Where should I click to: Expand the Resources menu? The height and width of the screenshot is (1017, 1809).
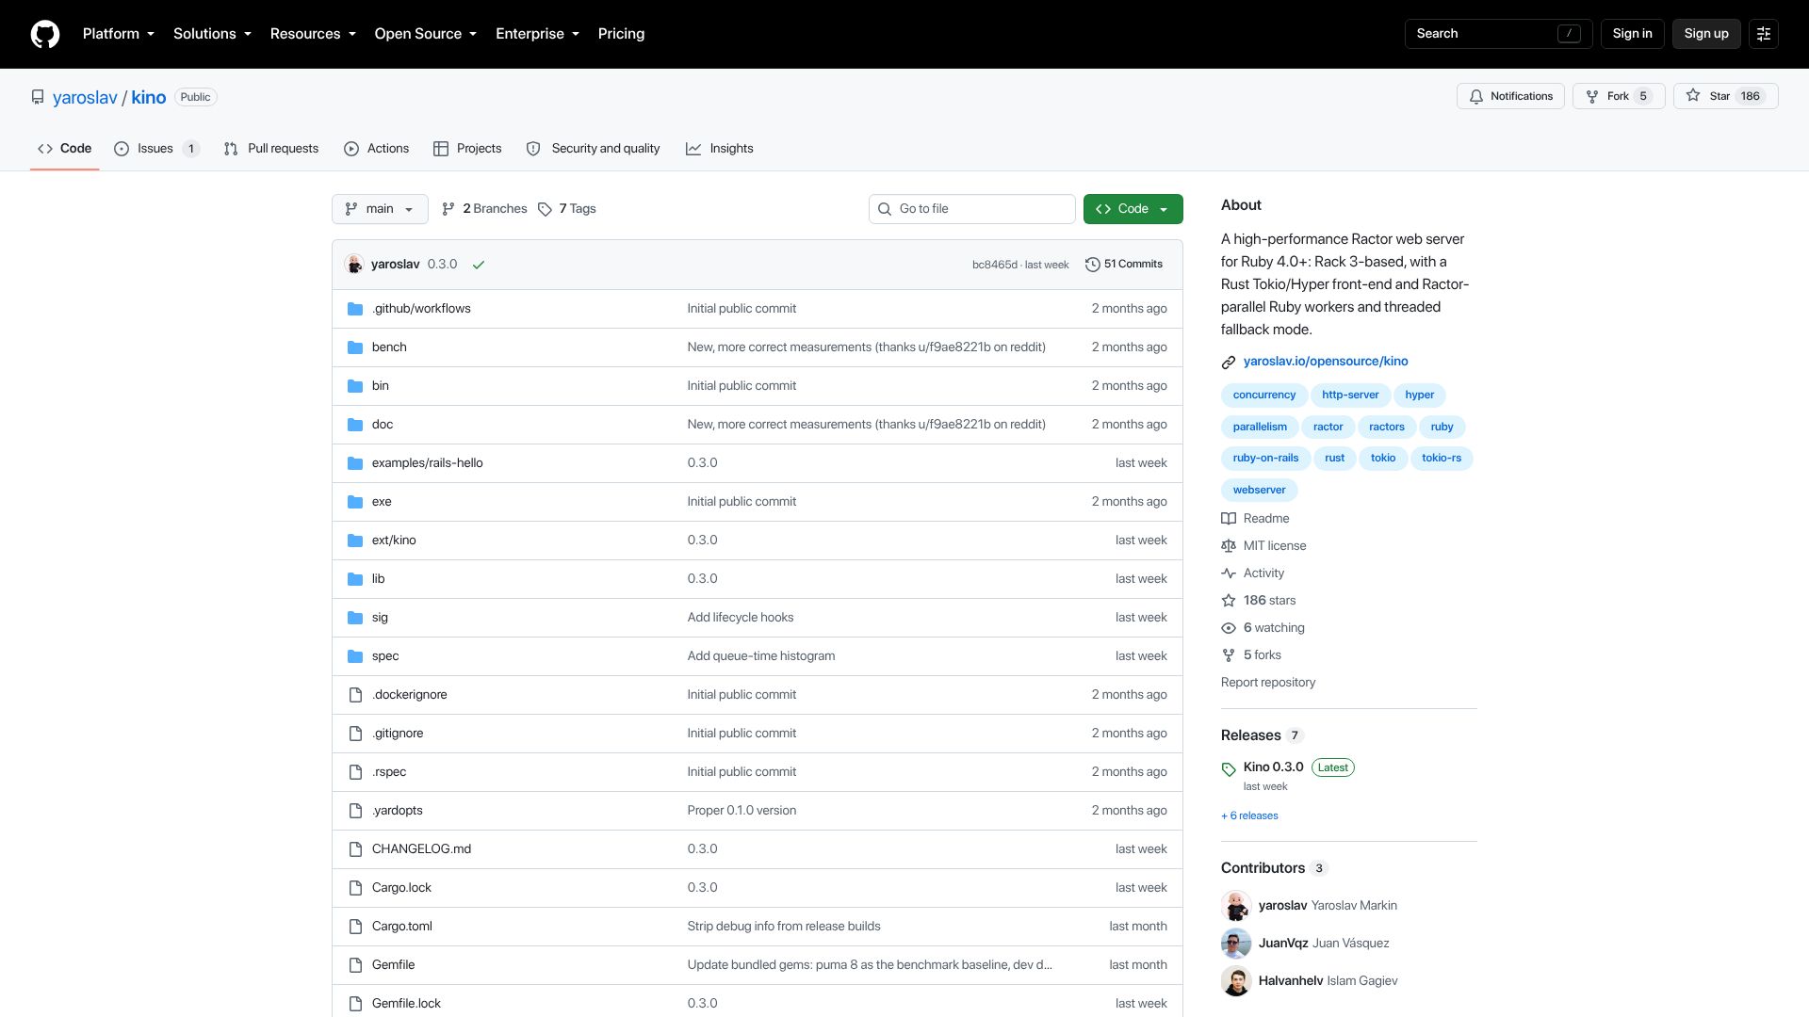point(313,34)
